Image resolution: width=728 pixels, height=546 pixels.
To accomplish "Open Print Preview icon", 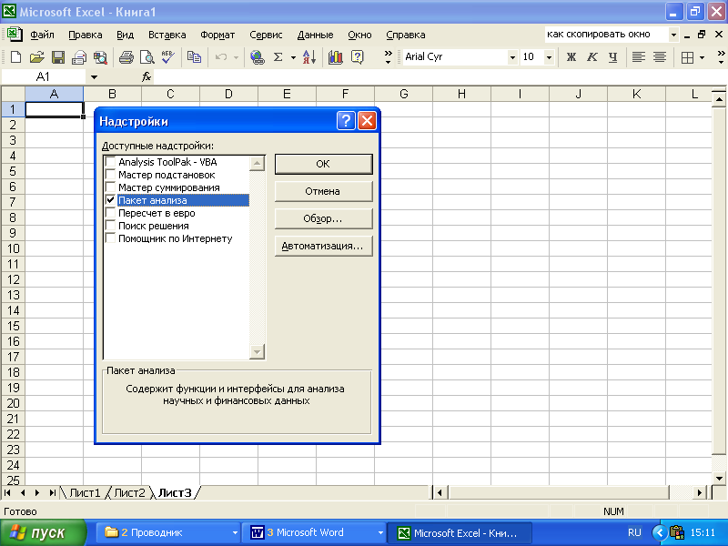I will pos(147,57).
